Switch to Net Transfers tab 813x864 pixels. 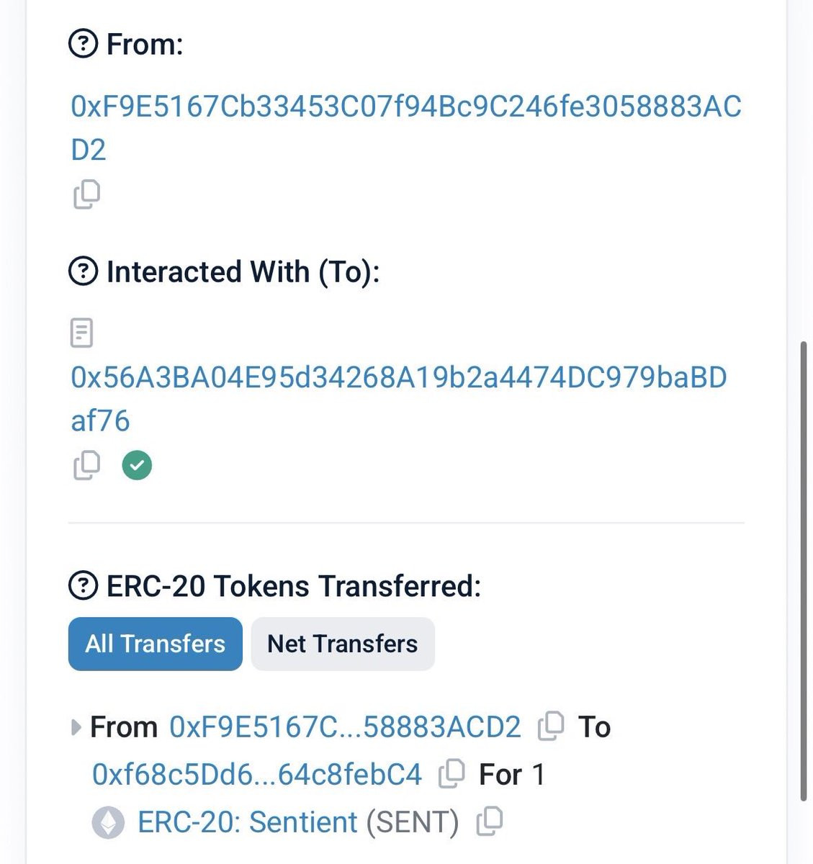point(343,644)
